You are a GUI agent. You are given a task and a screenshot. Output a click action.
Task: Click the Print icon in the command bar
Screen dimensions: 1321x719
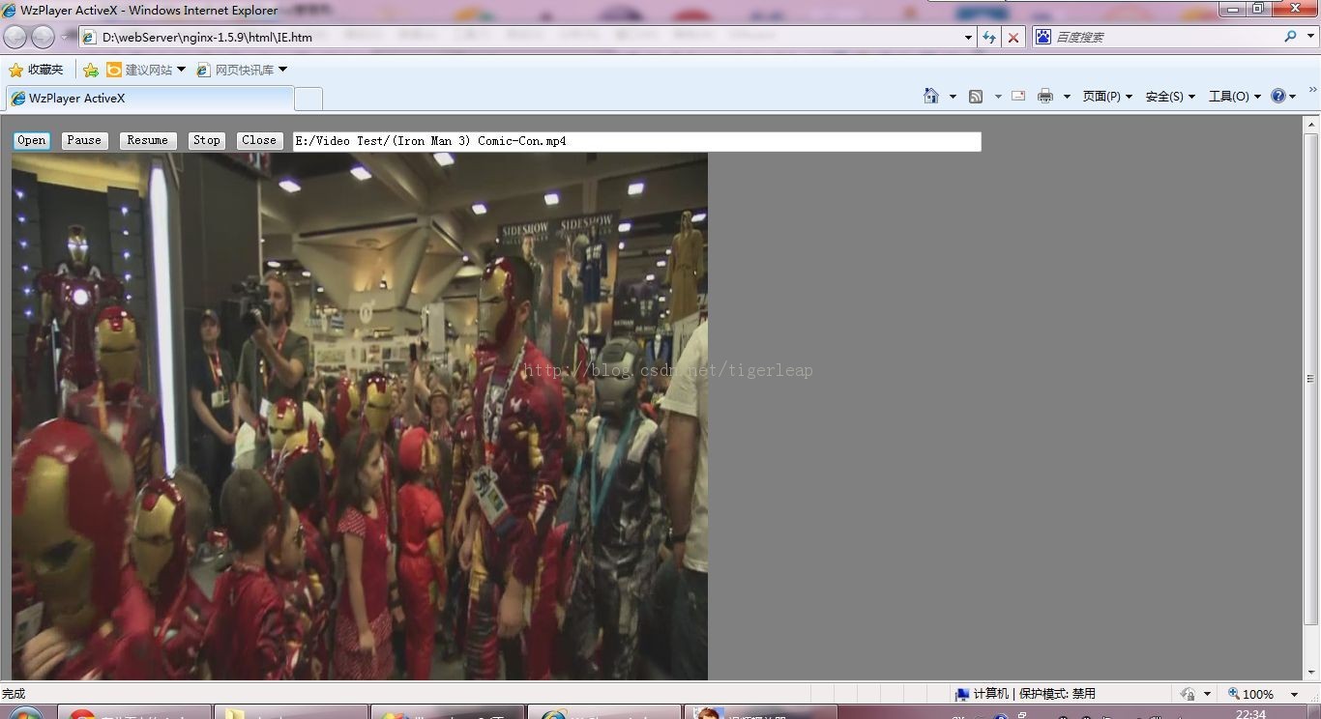point(1044,96)
